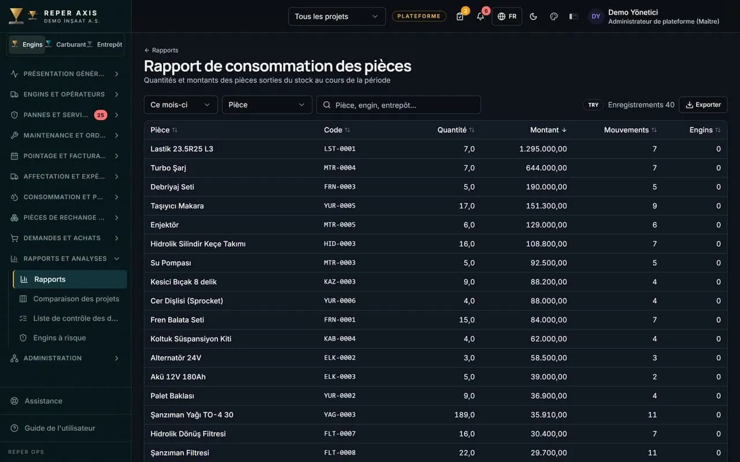This screenshot has height=462, width=740.
Task: Open the color theme palette icon
Action: click(x=554, y=16)
